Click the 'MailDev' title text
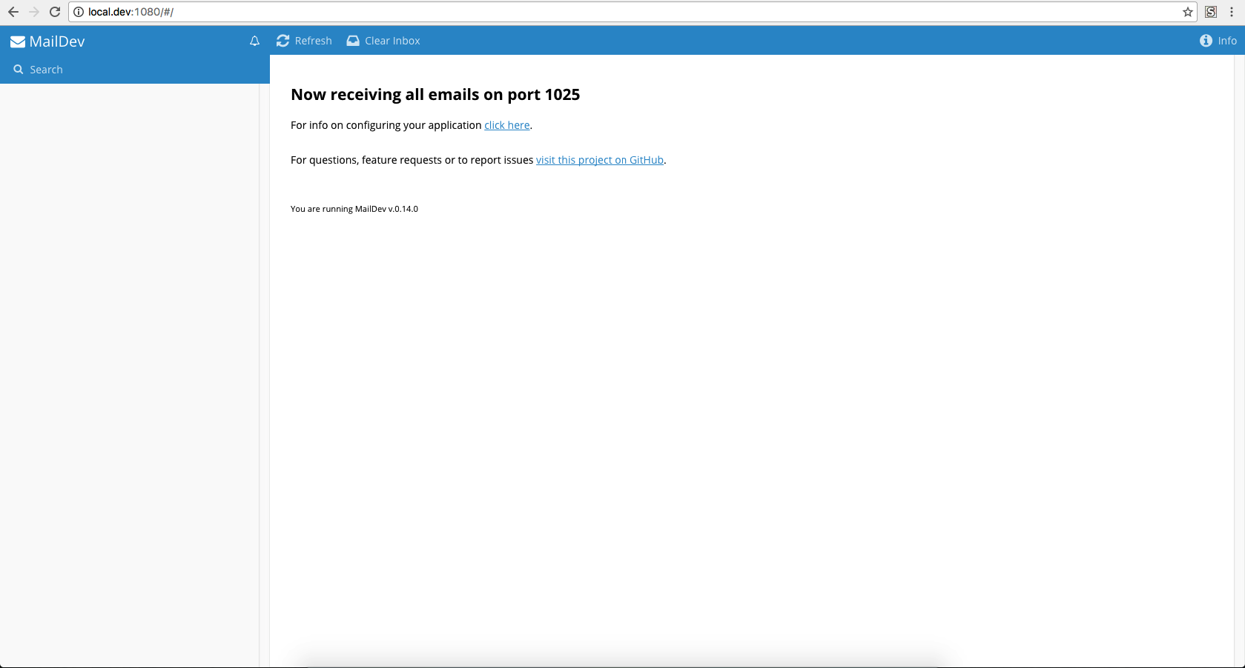1245x668 pixels. pyautogui.click(x=57, y=41)
